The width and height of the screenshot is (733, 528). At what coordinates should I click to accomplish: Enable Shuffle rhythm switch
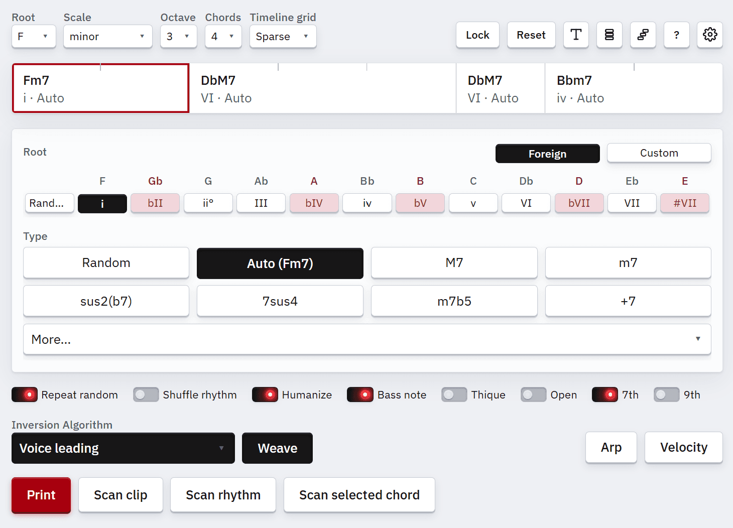coord(146,395)
